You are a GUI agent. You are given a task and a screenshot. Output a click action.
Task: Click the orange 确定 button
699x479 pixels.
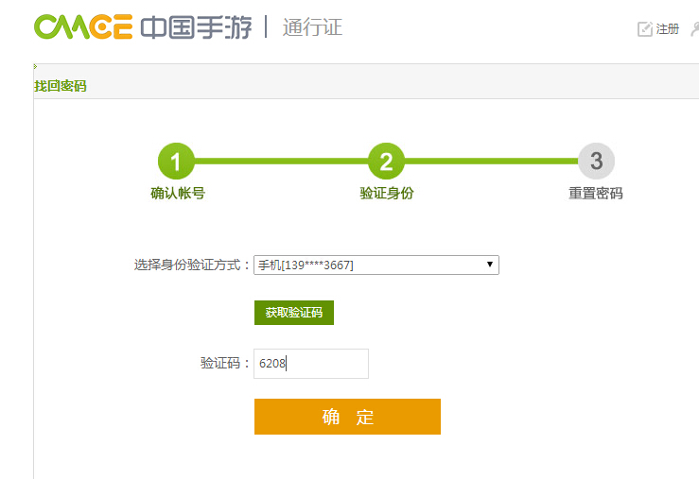click(347, 417)
